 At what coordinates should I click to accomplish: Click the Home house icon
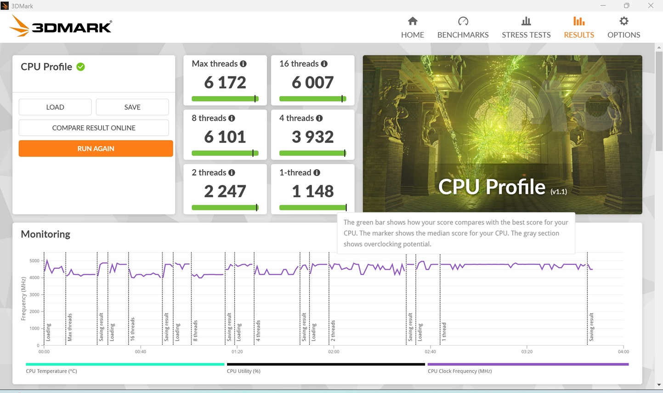(412, 21)
